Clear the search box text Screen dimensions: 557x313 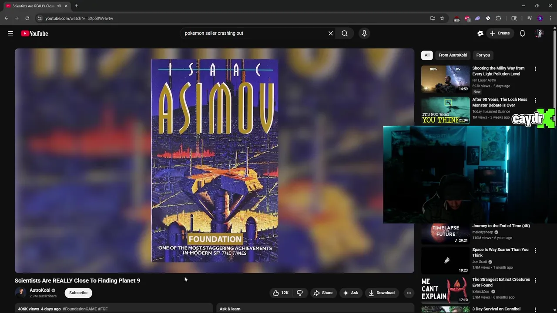tap(331, 33)
